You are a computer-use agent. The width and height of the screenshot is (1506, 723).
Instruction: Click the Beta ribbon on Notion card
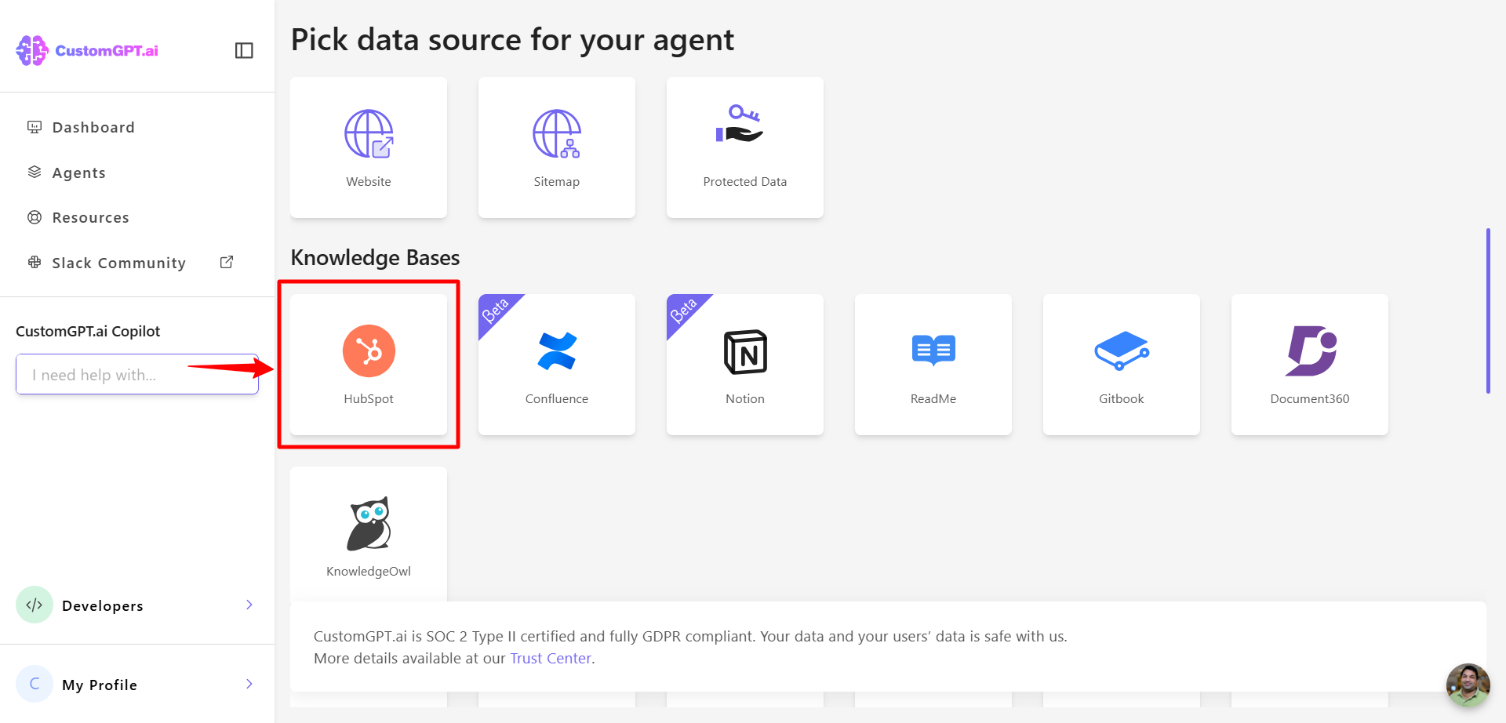(684, 311)
